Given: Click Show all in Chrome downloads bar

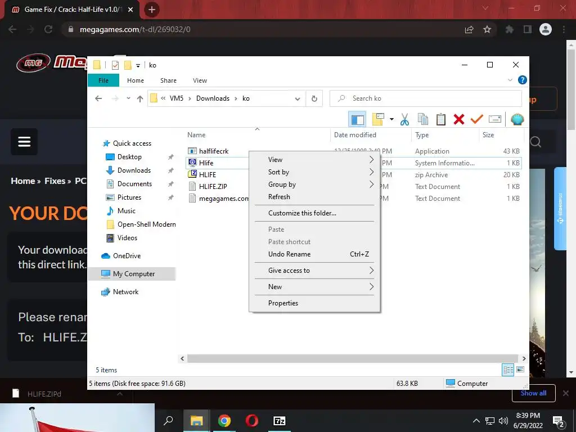Looking at the screenshot, I should pos(533,393).
